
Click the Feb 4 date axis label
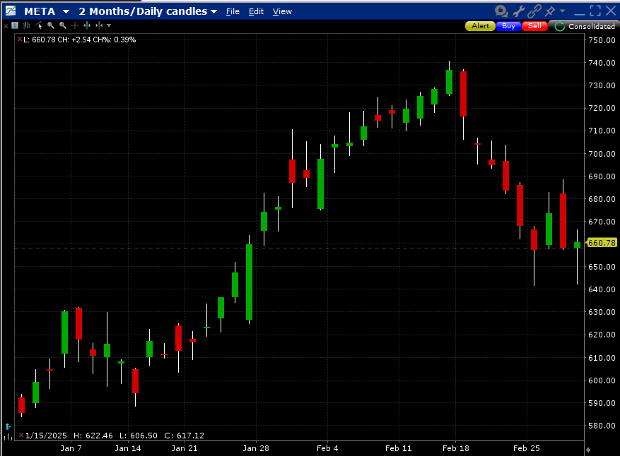tap(327, 448)
